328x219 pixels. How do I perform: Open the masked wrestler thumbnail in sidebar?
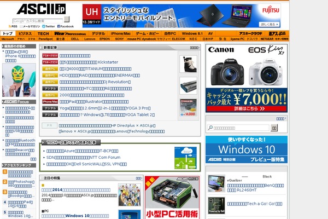pos(19,80)
